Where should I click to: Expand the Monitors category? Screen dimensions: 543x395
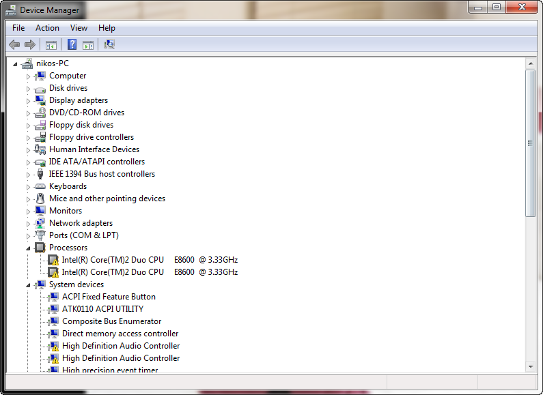29,211
